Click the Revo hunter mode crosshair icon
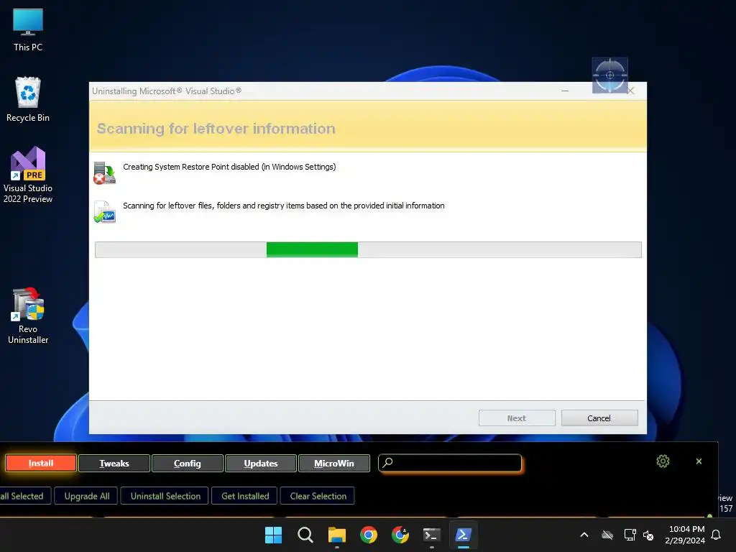The height and width of the screenshot is (552, 736). tap(609, 75)
